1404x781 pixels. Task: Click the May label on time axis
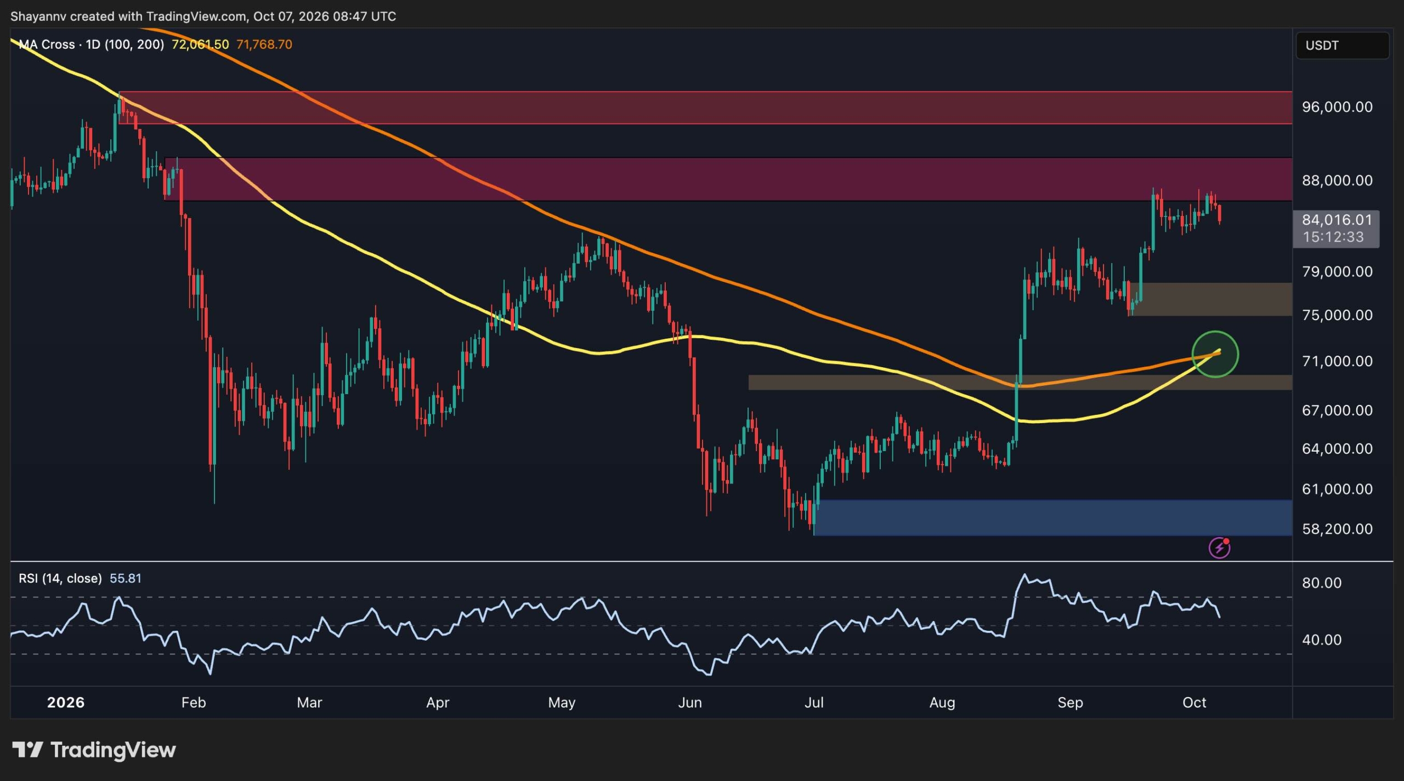pyautogui.click(x=562, y=703)
